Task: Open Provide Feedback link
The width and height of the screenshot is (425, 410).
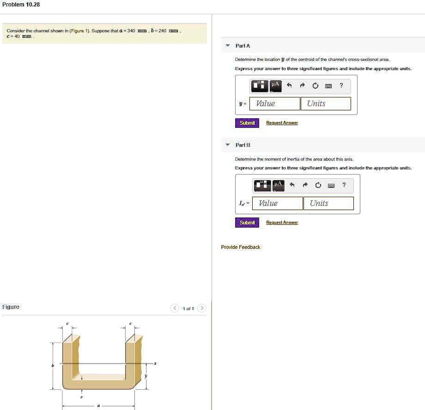Action: [241, 247]
